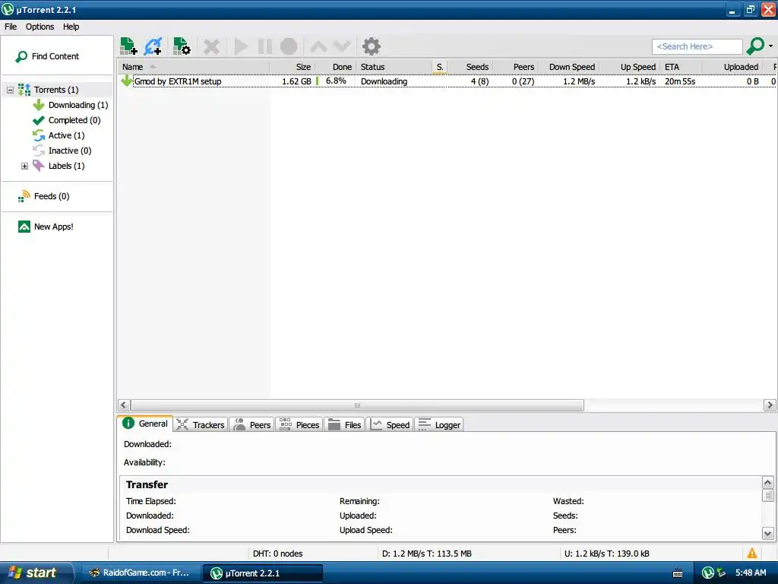Click Transfer panel scroll up arrow
Image resolution: width=778 pixels, height=584 pixels.
coord(767,482)
